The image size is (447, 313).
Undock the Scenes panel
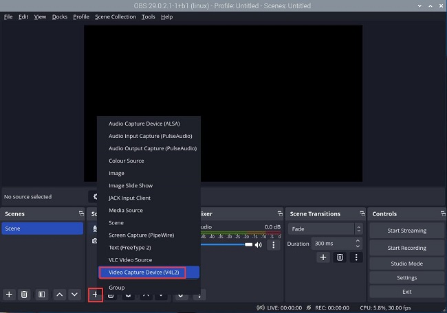[81, 213]
